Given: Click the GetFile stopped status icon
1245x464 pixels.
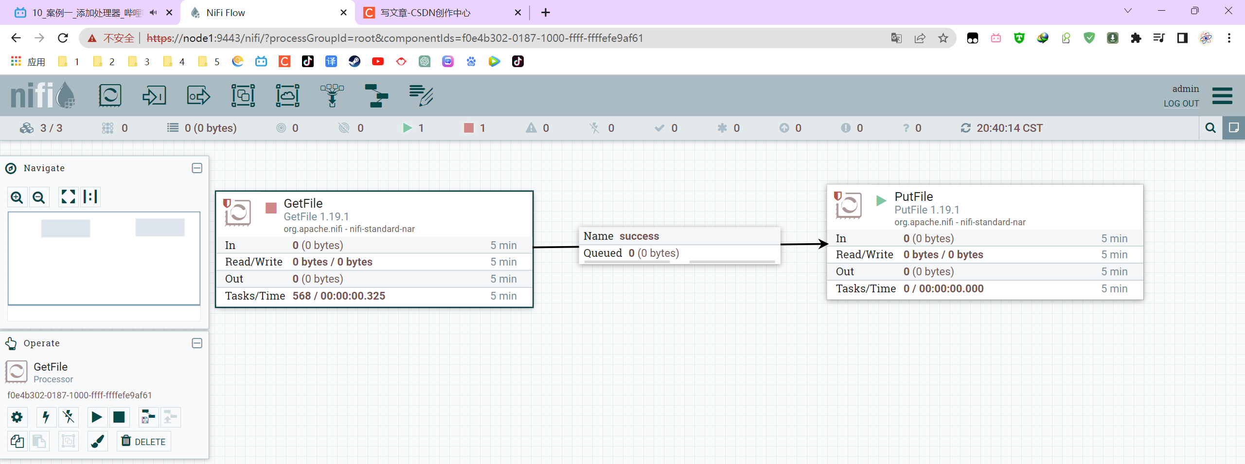Looking at the screenshot, I should (x=271, y=208).
